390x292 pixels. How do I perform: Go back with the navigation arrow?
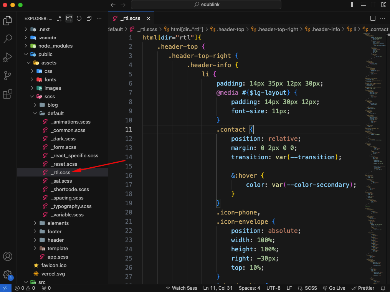[113, 5]
